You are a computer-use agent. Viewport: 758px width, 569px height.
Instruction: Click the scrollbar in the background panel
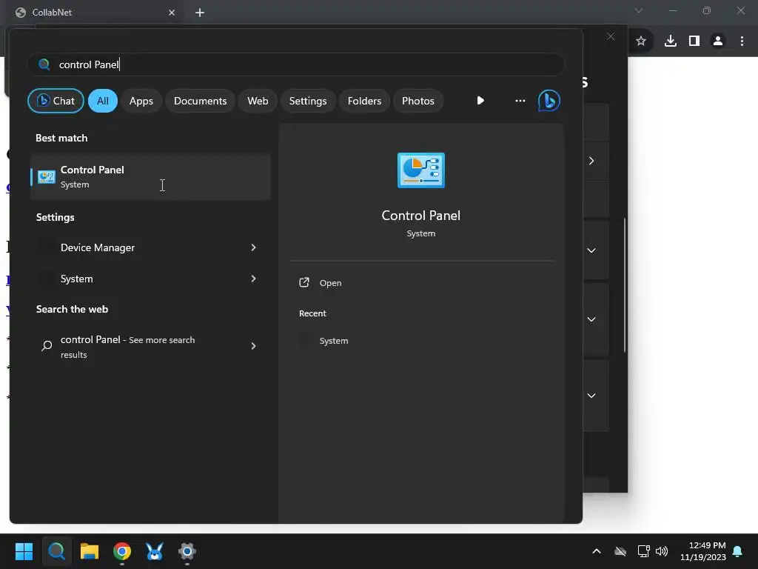point(625,285)
